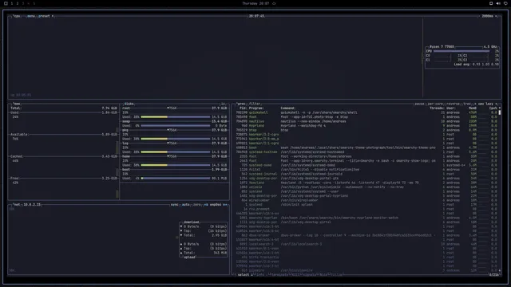Click the proc box title label
This screenshot has height=287, width=511.
click(241, 104)
